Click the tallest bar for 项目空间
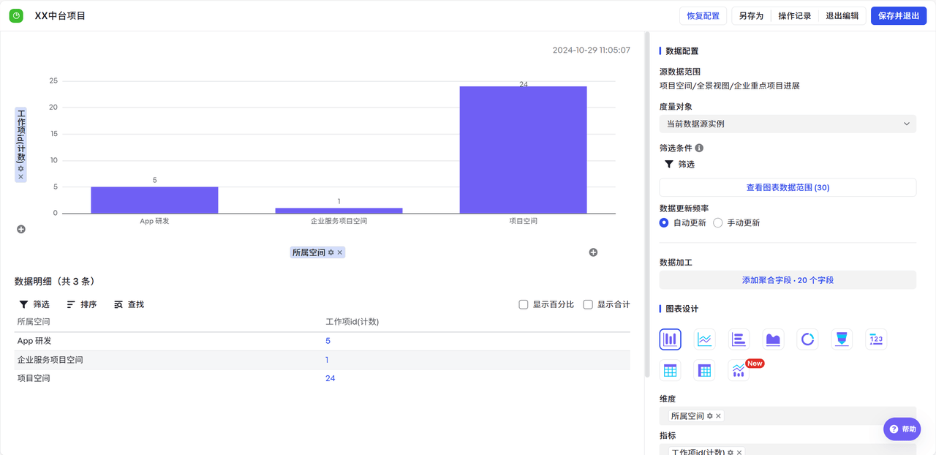 pos(523,150)
